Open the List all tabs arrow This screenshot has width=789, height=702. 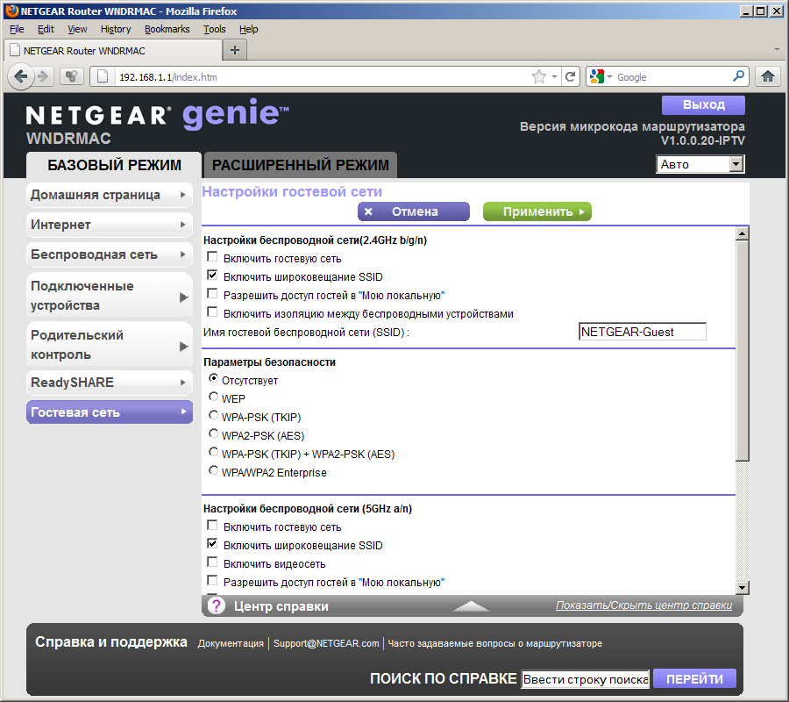(x=777, y=50)
